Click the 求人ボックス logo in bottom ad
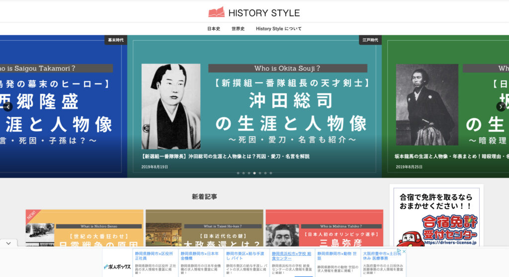 tap(117, 267)
